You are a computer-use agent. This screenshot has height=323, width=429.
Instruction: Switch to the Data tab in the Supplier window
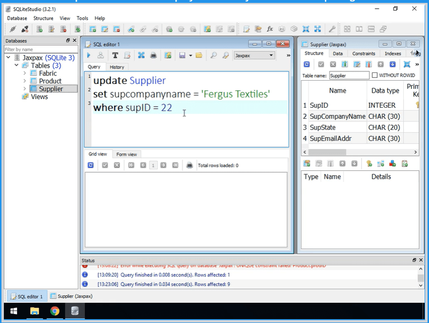pos(337,54)
